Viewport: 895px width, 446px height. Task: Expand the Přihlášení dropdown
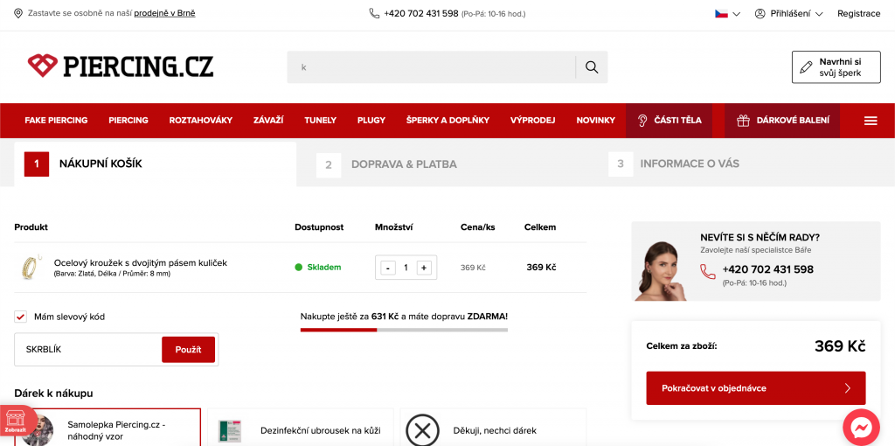pyautogui.click(x=789, y=14)
